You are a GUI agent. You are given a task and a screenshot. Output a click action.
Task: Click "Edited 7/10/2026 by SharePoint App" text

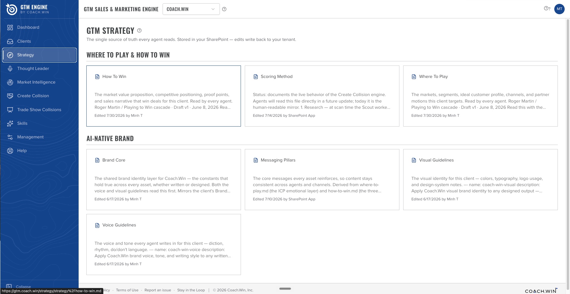(x=284, y=199)
